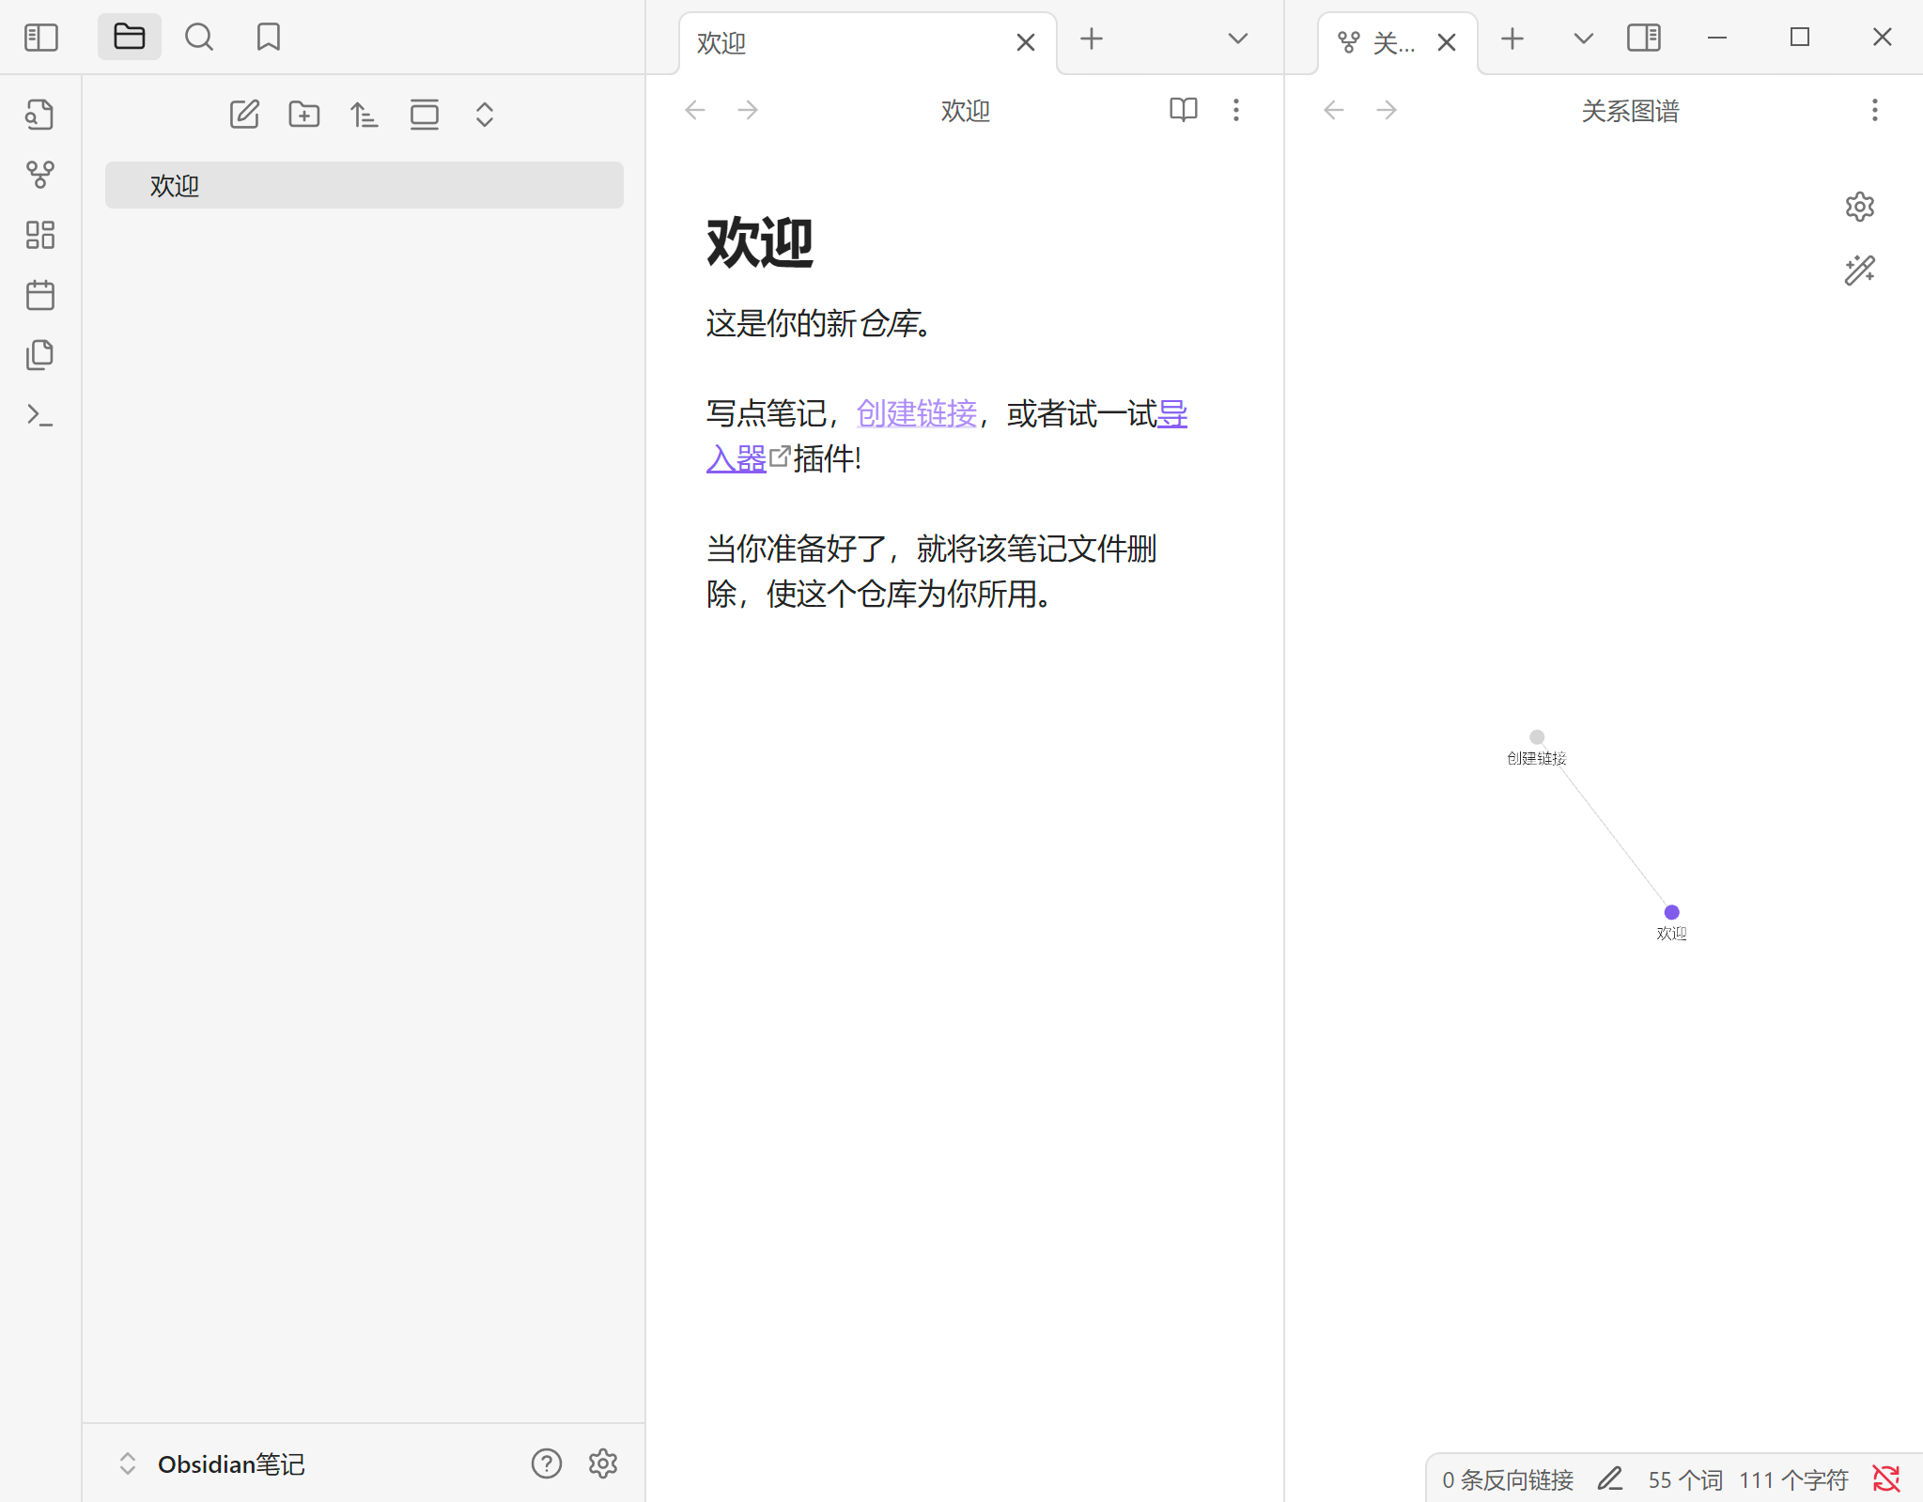Follow the 创建链接 link in the note
Screen dimensions: 1923x1502
tap(915, 413)
